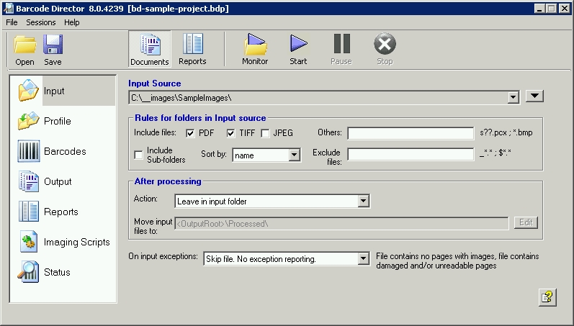
Task: Click the Exclude files input field
Action: point(411,154)
